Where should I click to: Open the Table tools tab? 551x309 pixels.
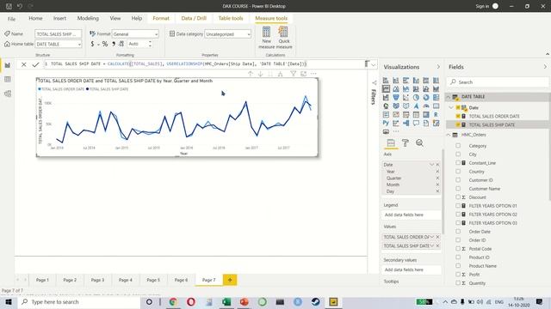click(231, 18)
